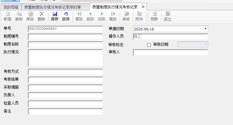233x125 pixels.
Task: Go to previous record 前张
Action: [90, 16]
